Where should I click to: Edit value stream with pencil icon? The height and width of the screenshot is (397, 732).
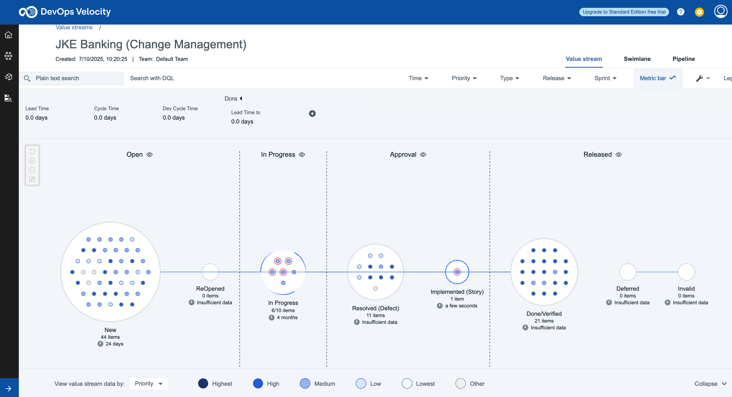(32, 179)
